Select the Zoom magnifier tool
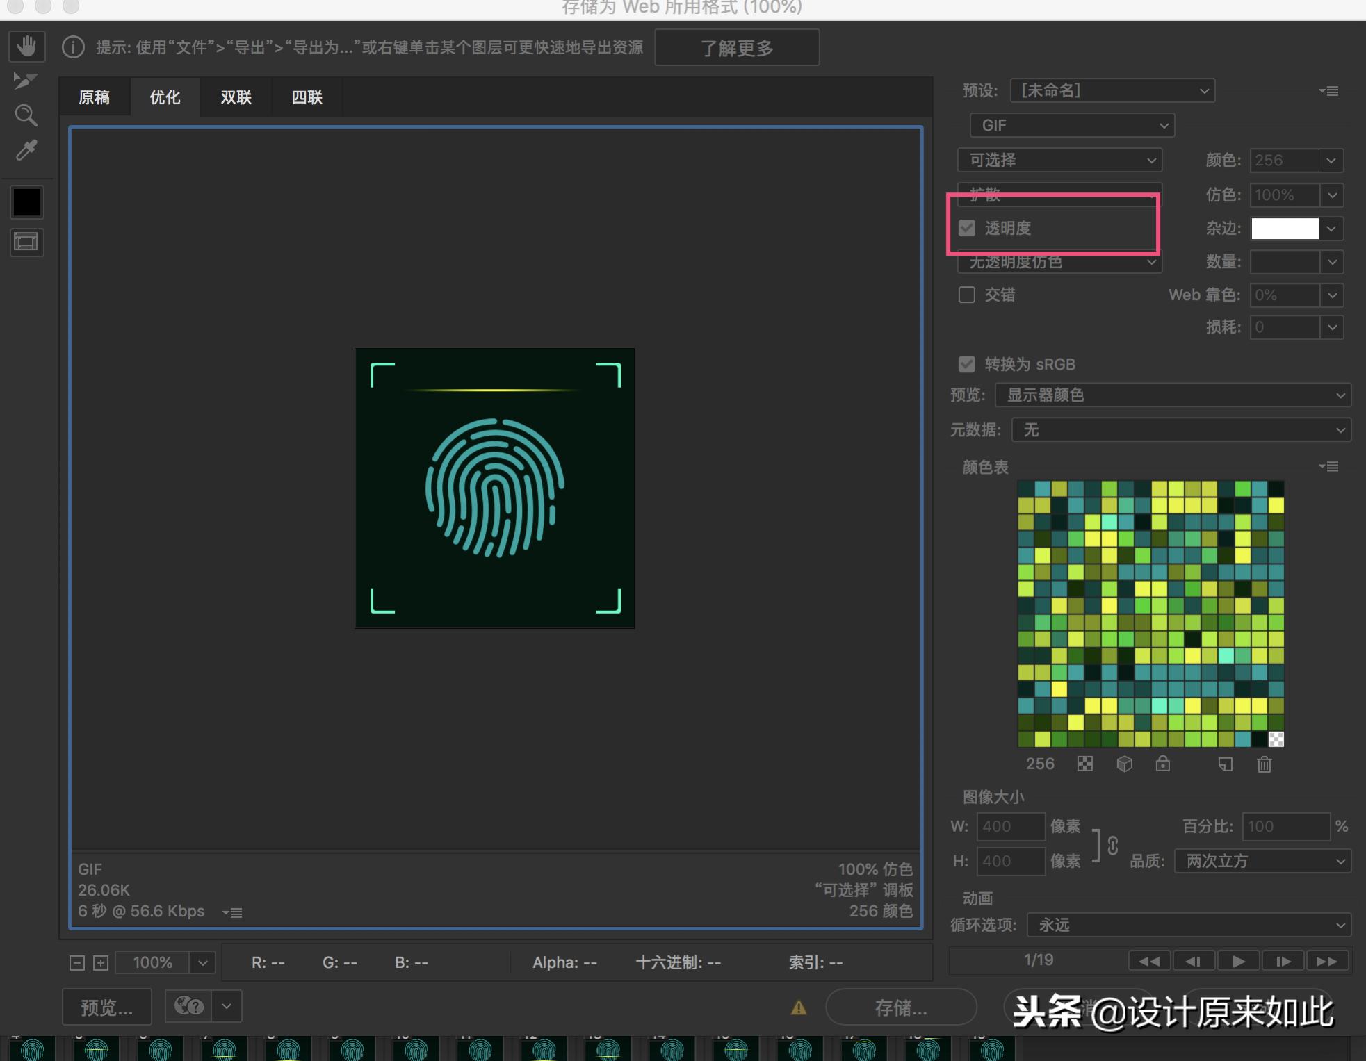1366x1061 pixels. (26, 115)
